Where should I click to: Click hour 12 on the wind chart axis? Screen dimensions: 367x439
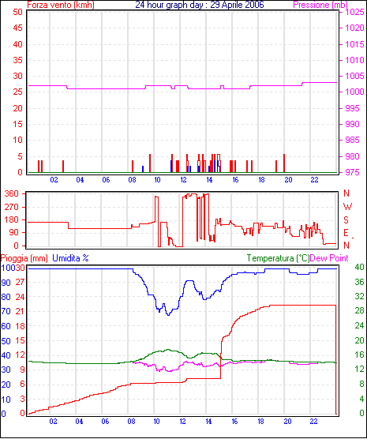[183, 180]
